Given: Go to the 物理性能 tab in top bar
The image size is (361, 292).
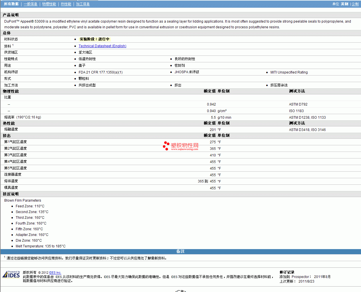Looking at the screenshot, I should tap(49, 4).
